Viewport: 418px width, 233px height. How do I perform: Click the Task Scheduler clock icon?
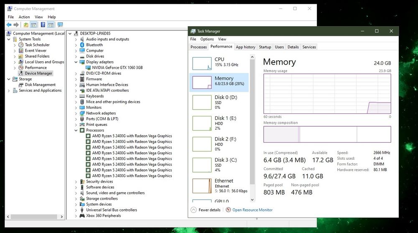21,45
